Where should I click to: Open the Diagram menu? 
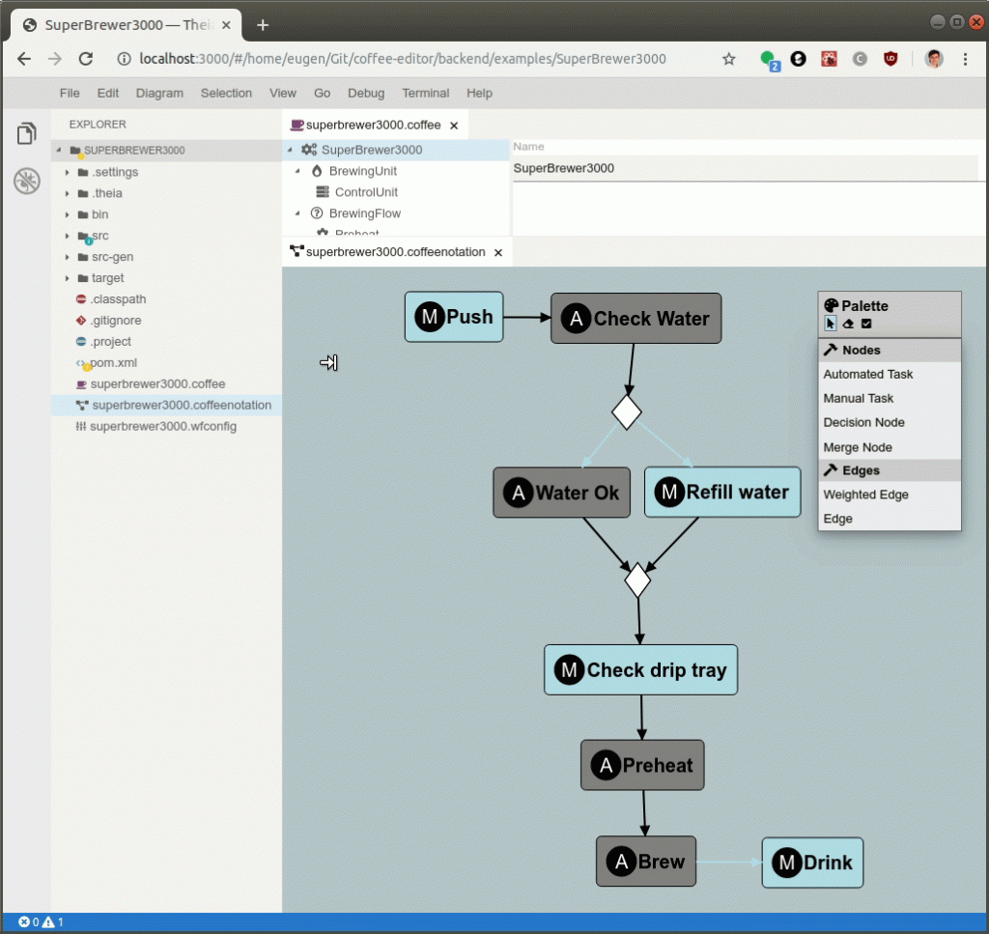click(x=158, y=93)
